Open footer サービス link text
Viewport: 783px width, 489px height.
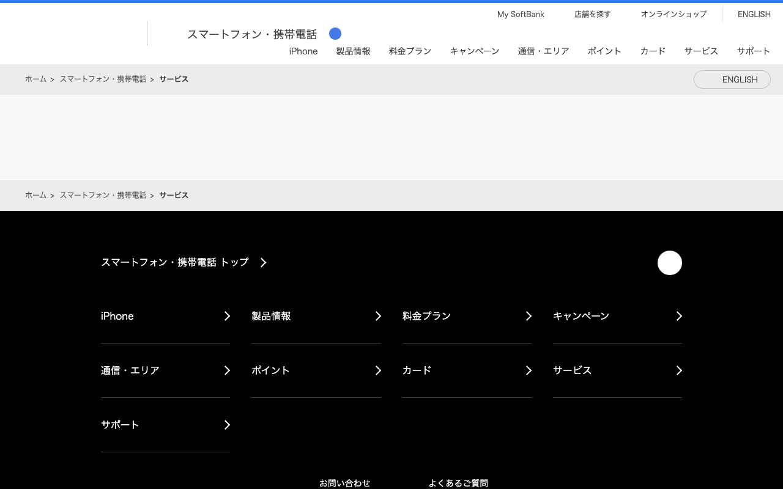(x=573, y=370)
